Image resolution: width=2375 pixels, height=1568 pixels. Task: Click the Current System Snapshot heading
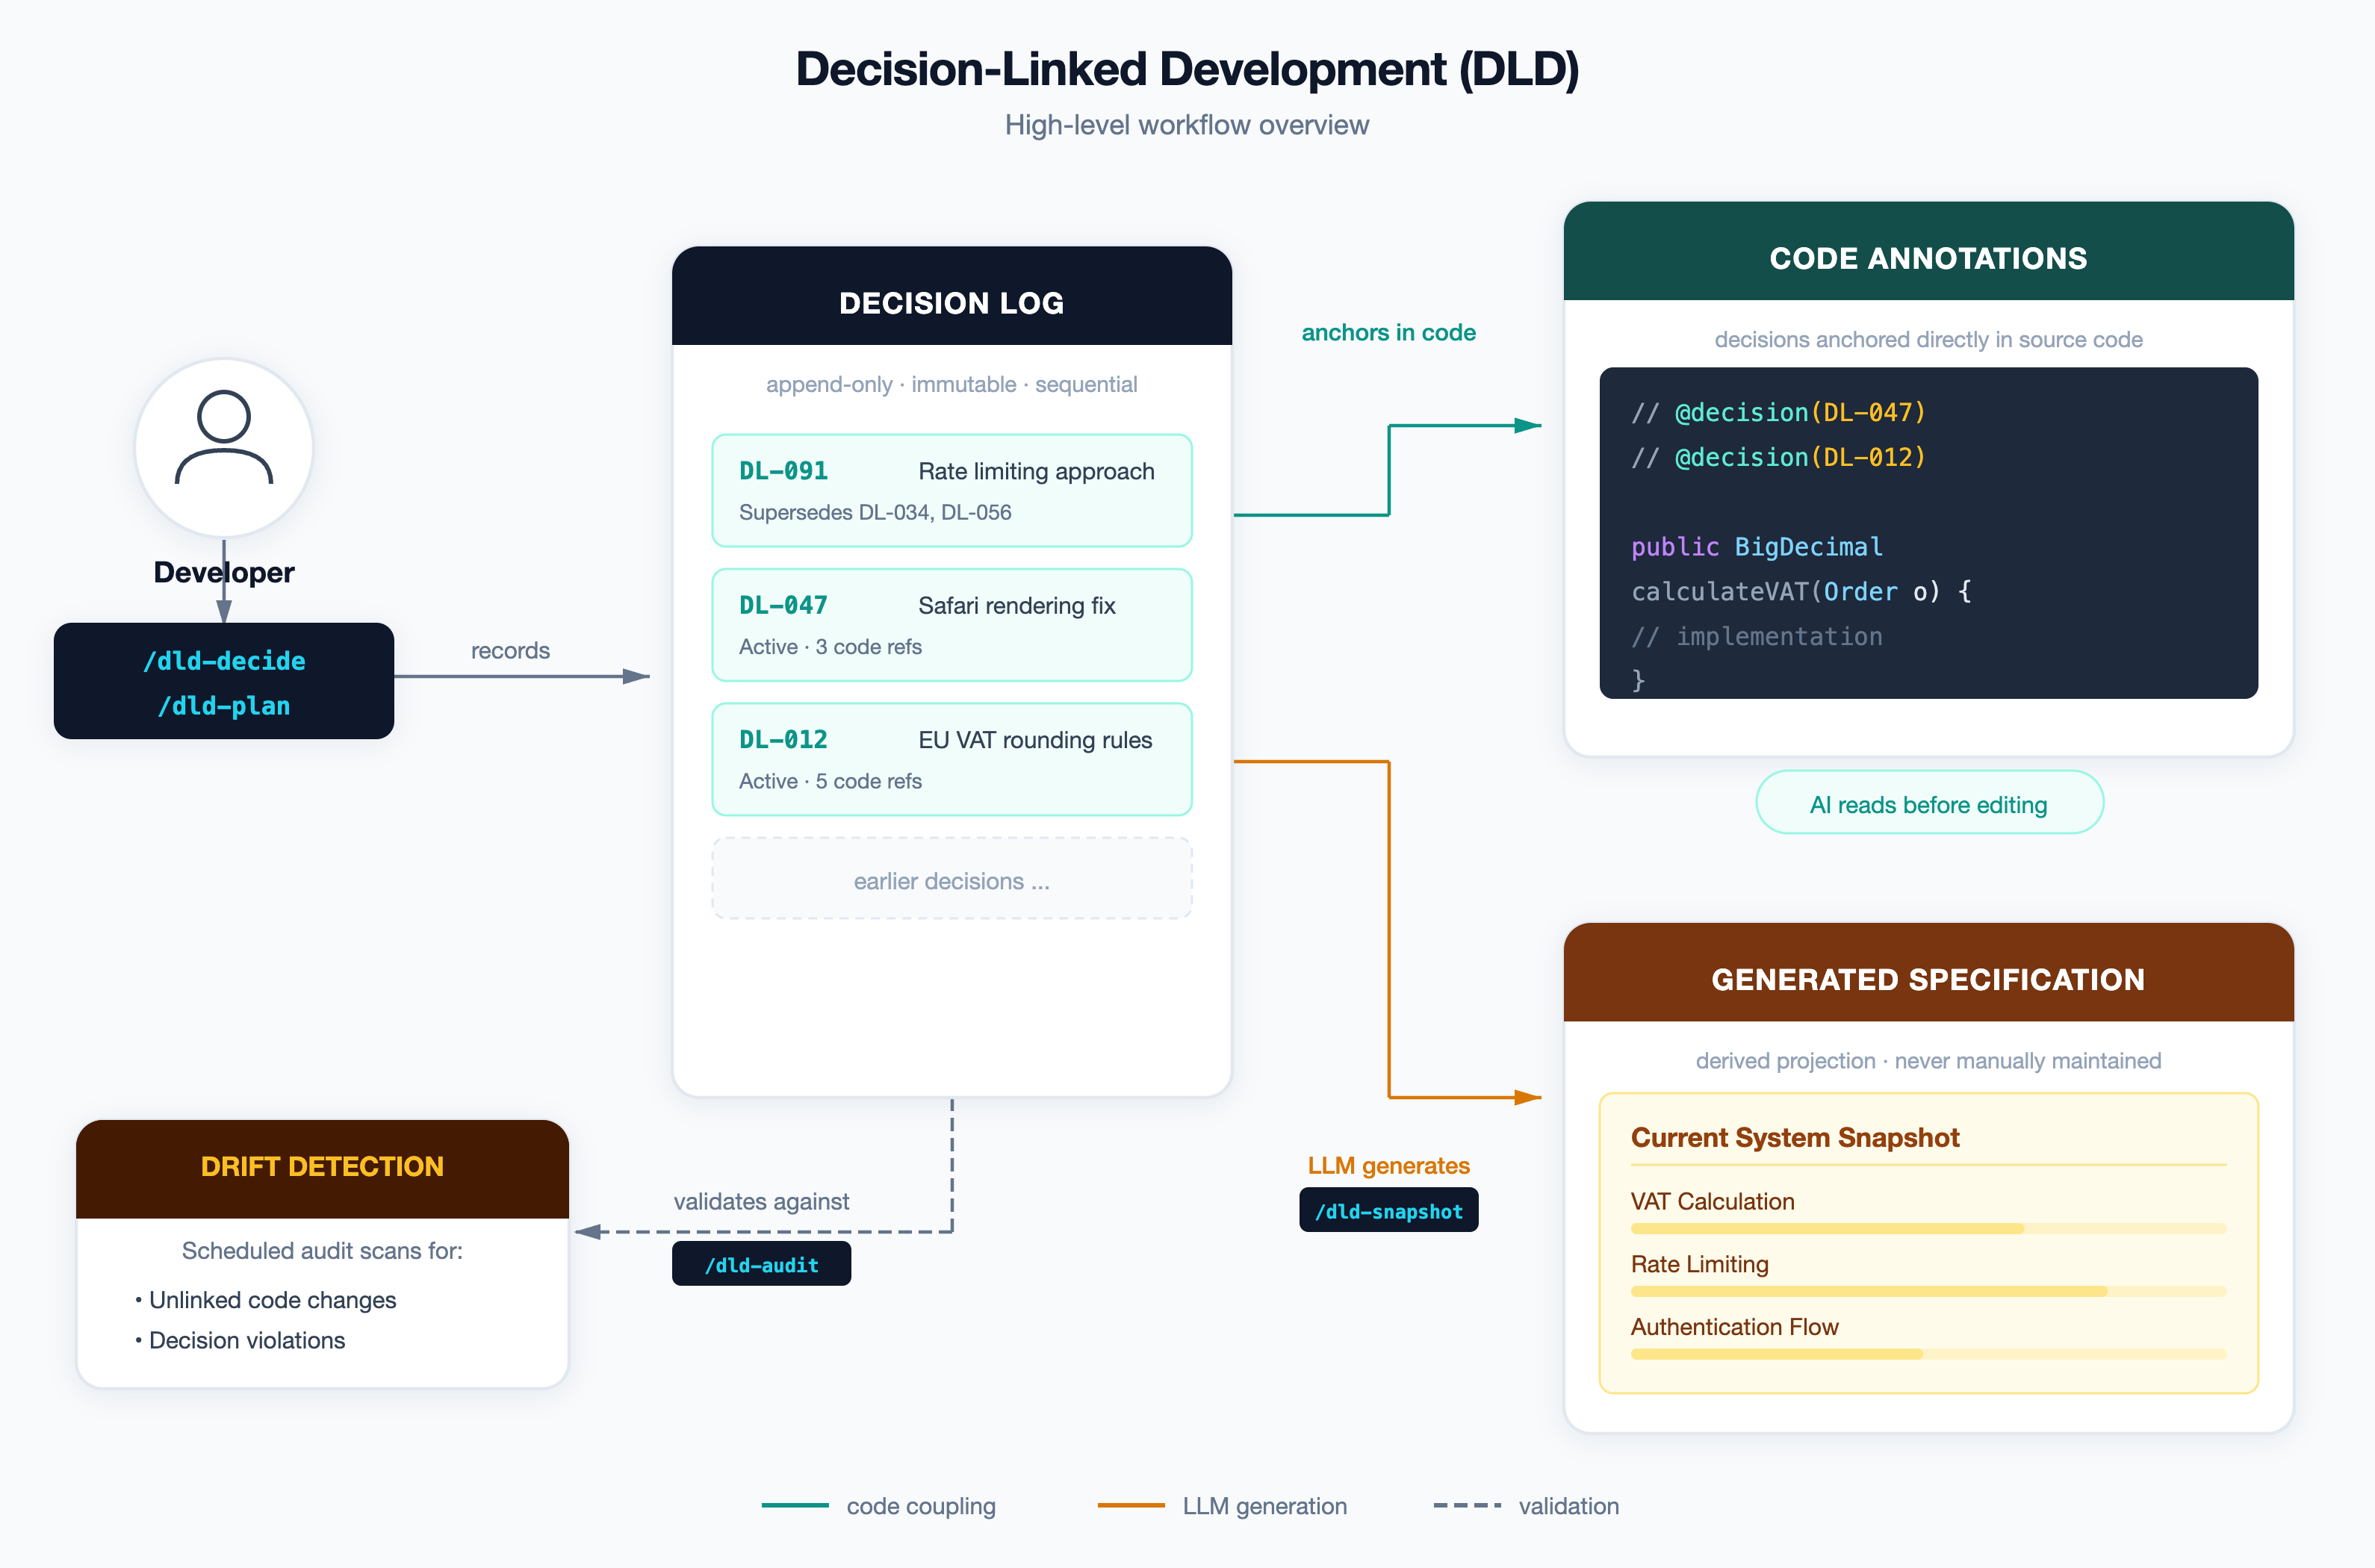click(x=1794, y=1138)
